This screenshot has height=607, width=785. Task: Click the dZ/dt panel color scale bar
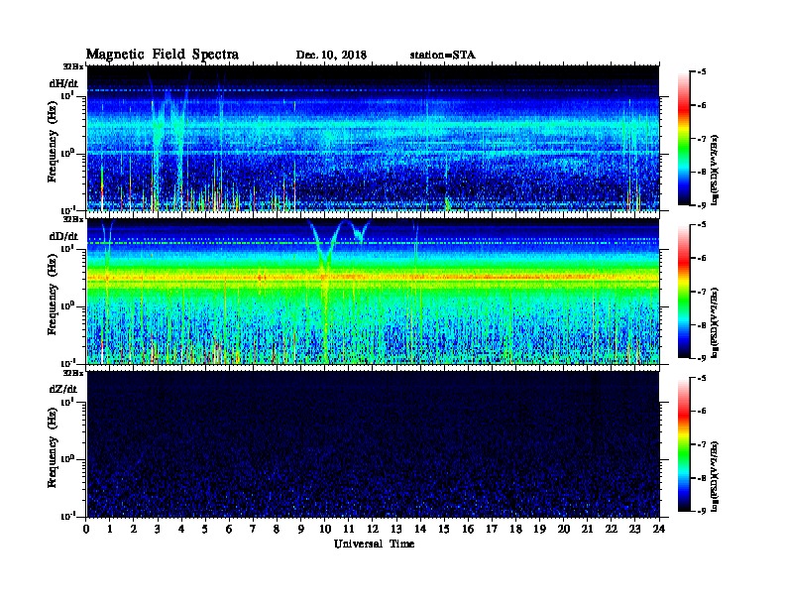[x=684, y=444]
